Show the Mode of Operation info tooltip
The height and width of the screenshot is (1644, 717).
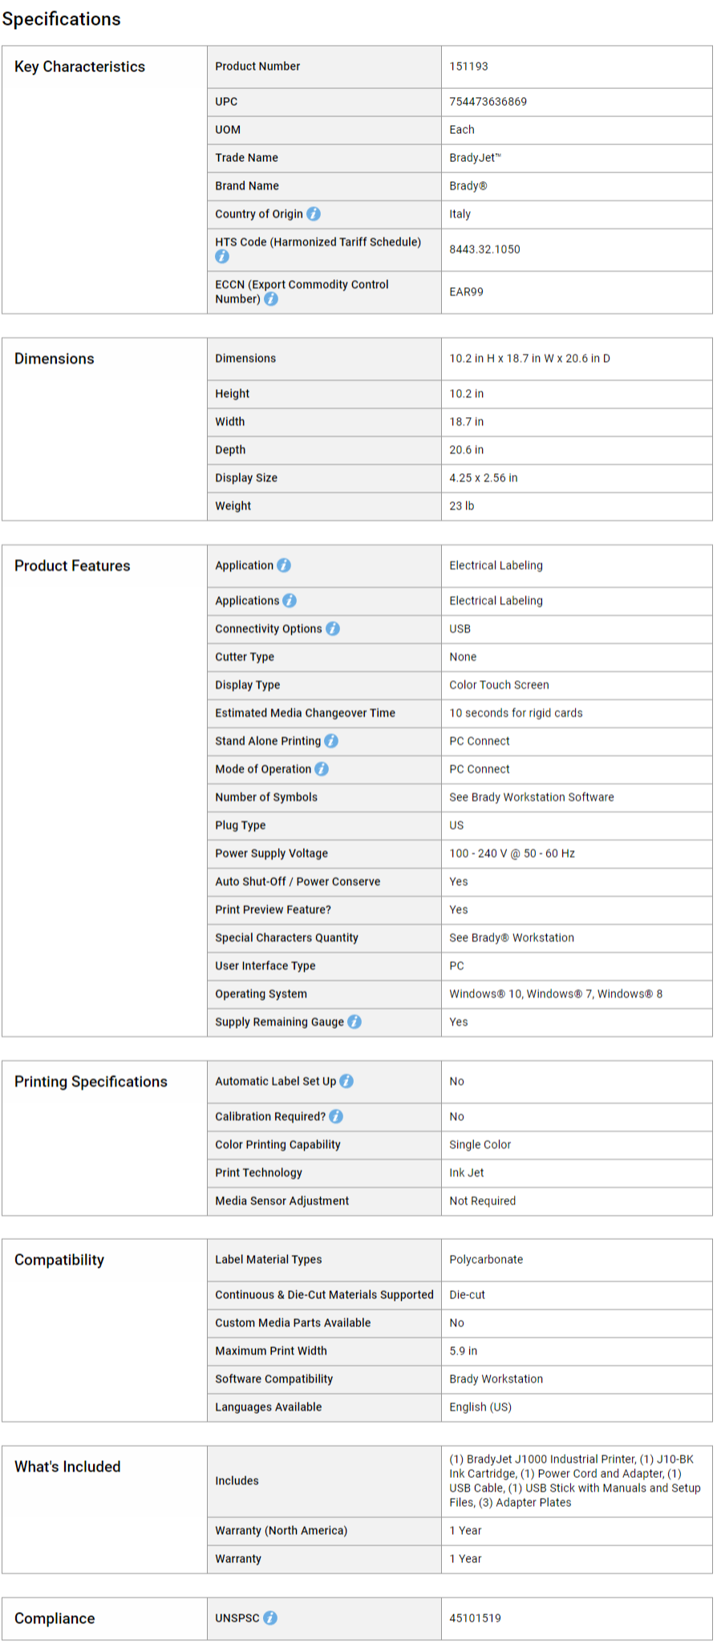[322, 769]
